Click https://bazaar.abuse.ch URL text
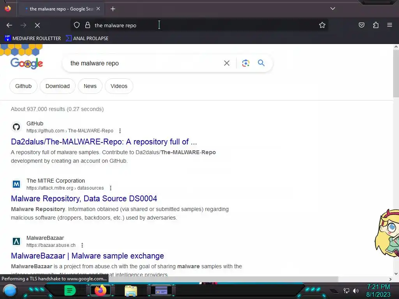399x299 pixels. 51,245
